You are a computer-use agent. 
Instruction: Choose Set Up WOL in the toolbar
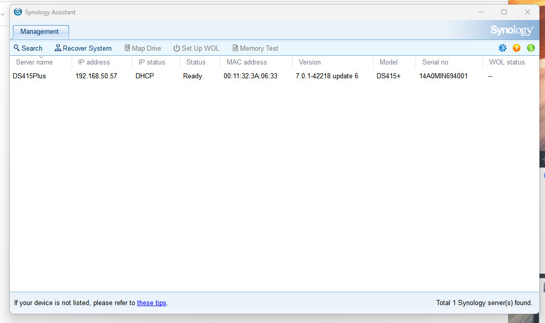(197, 48)
